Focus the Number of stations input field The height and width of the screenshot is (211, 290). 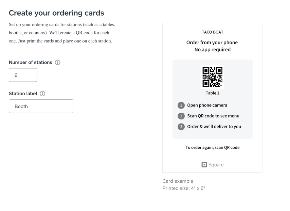23,75
